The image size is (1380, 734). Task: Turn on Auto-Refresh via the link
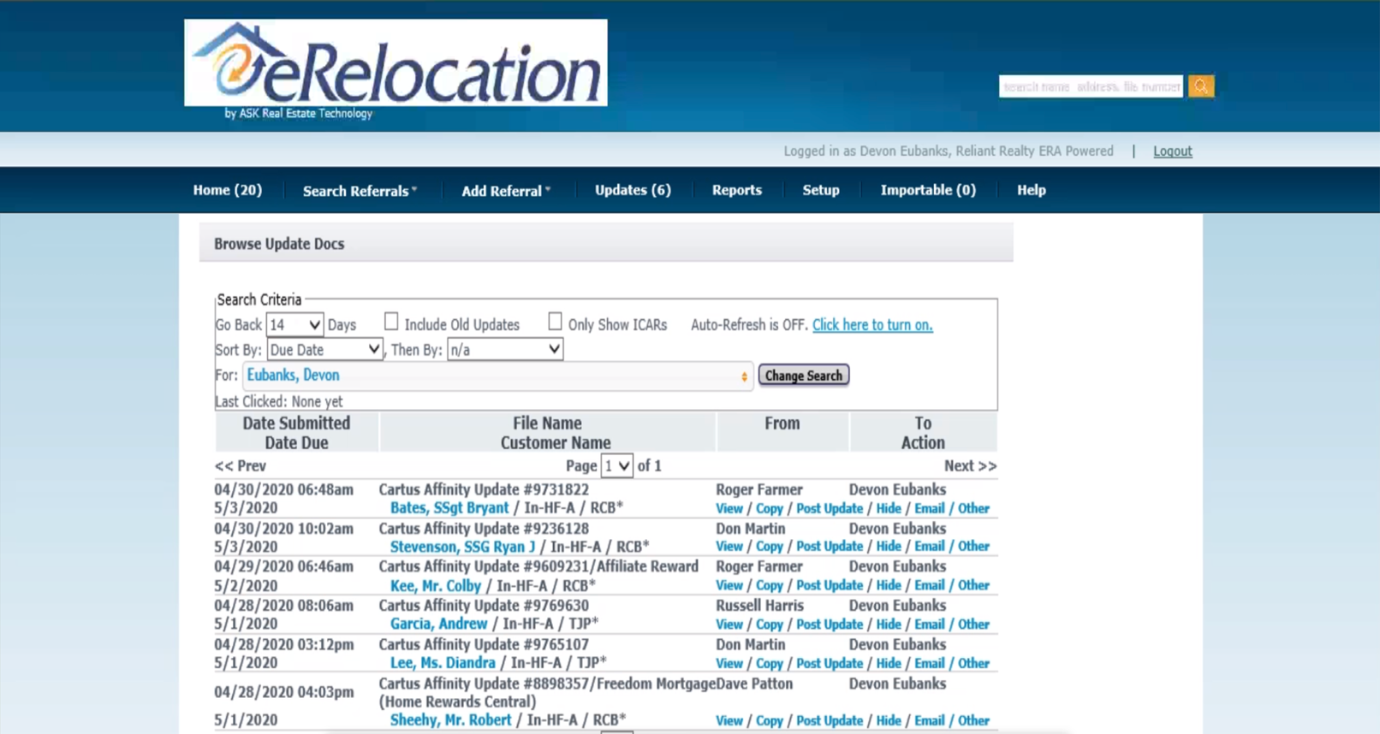(871, 325)
